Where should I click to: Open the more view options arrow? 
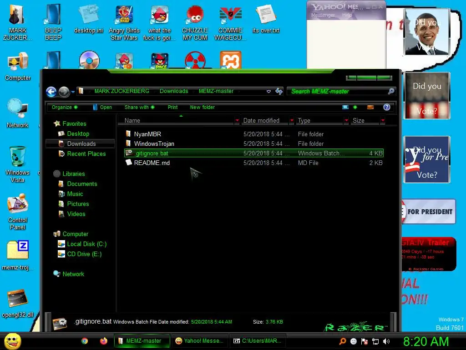(355, 107)
